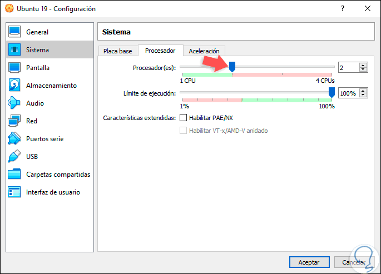
Task: Switch to the Procesador tab
Action: [160, 51]
